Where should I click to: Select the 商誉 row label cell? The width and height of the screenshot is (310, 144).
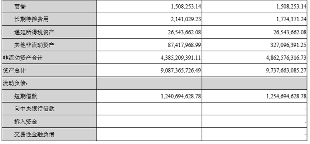(x=49, y=7)
